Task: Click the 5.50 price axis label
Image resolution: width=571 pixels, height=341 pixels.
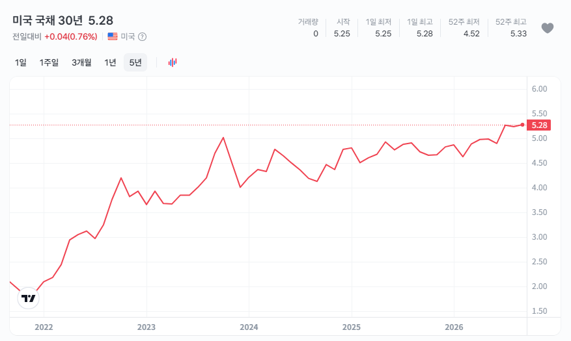Action: click(x=539, y=114)
